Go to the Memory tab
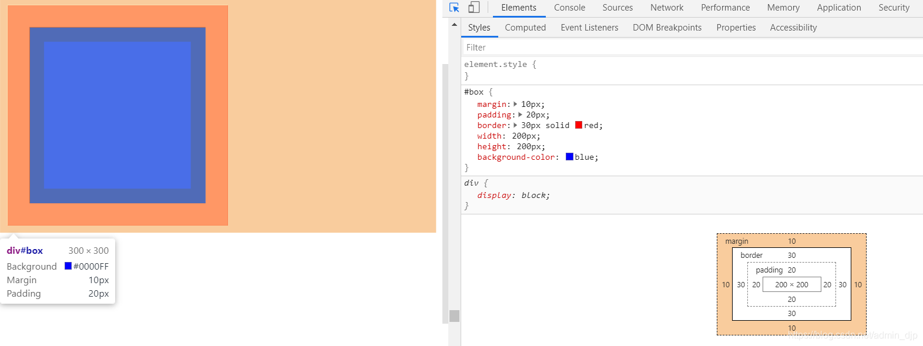This screenshot has height=346, width=923. click(x=783, y=8)
